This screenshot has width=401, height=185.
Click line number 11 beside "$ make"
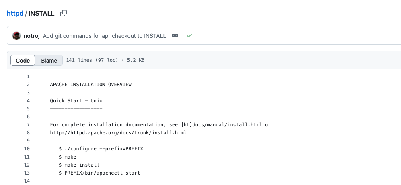pyautogui.click(x=27, y=157)
